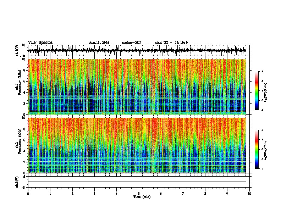Click the "5" tick on the Time axis

[139, 194]
